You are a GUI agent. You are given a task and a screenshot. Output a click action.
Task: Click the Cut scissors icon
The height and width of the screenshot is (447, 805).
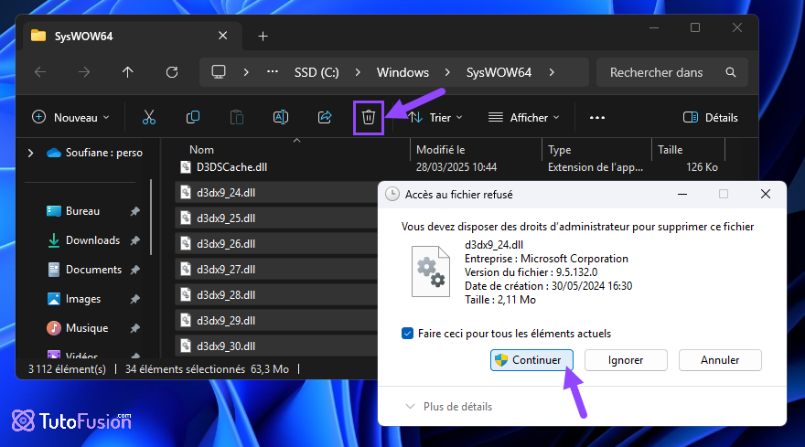(x=149, y=118)
